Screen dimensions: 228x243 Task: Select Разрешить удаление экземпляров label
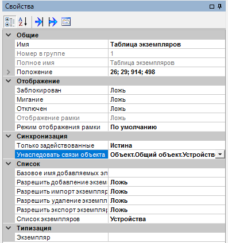(x=62, y=200)
